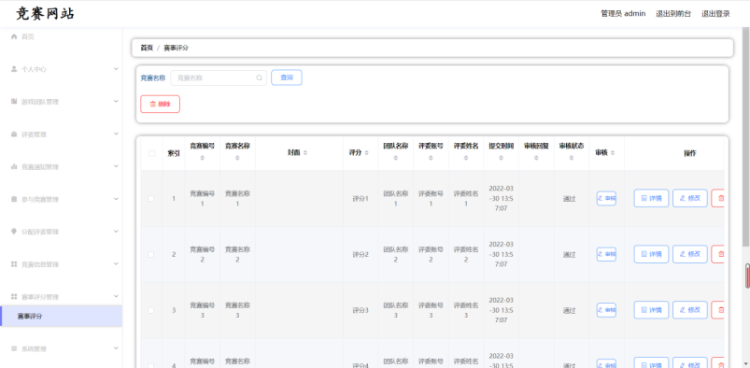The image size is (750, 368).
Task: Tick the checkbox for row 1
Action: [151, 198]
